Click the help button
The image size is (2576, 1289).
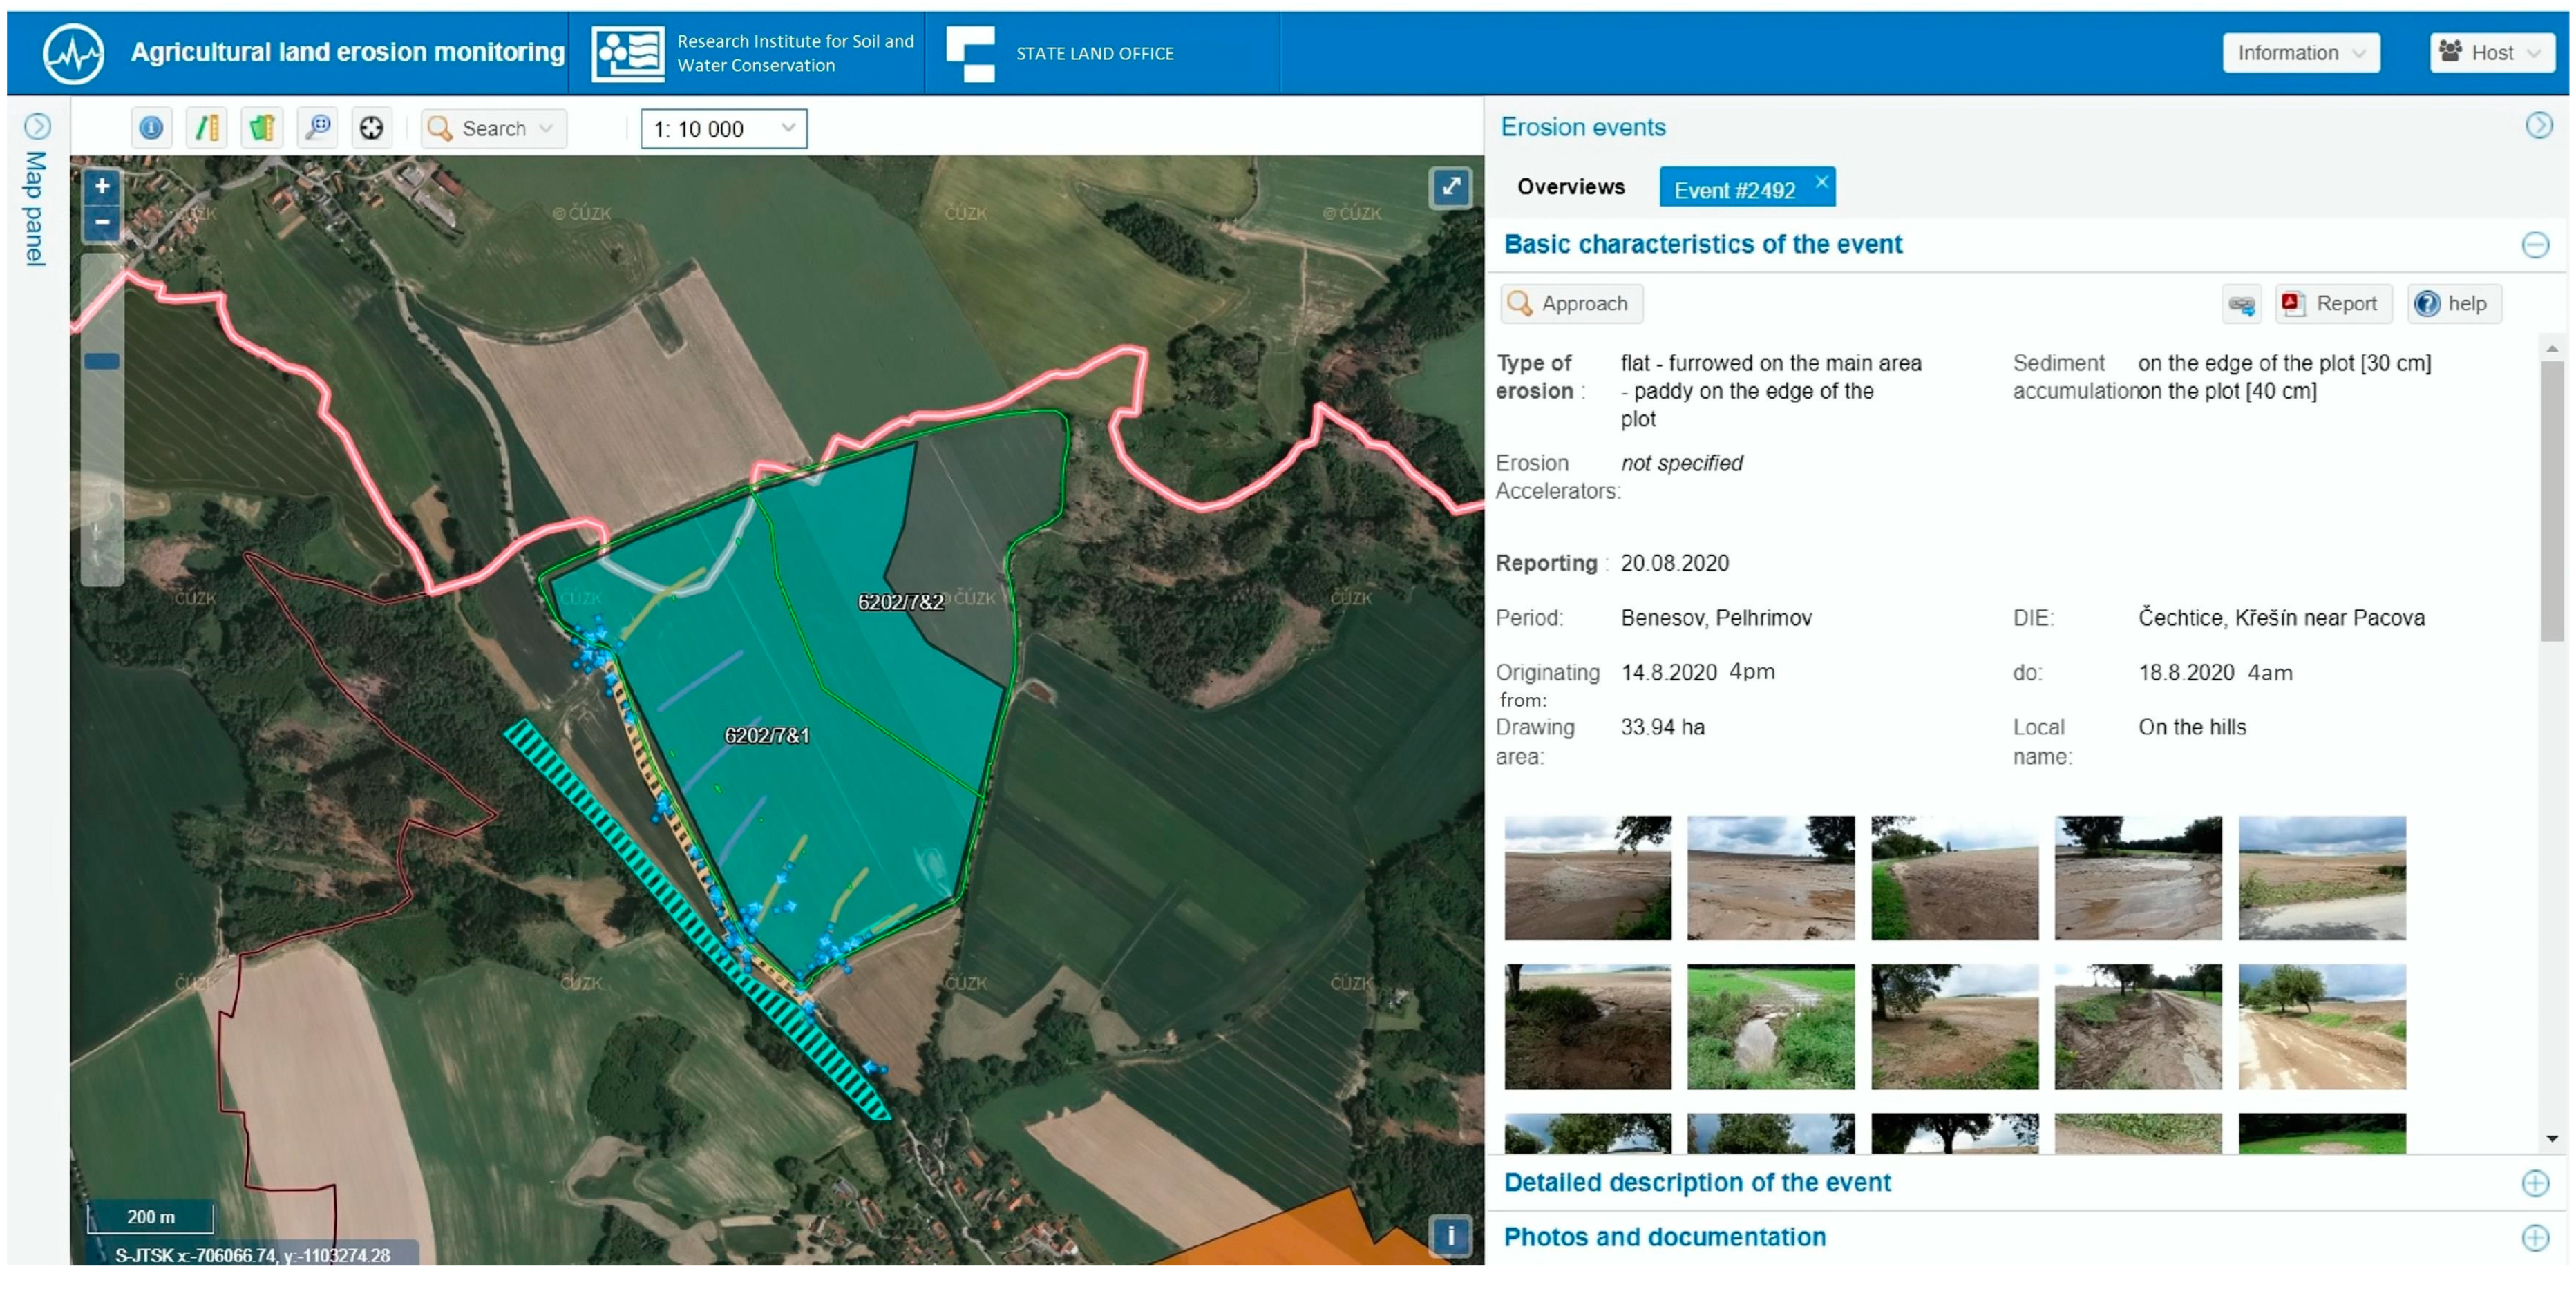click(x=2454, y=303)
